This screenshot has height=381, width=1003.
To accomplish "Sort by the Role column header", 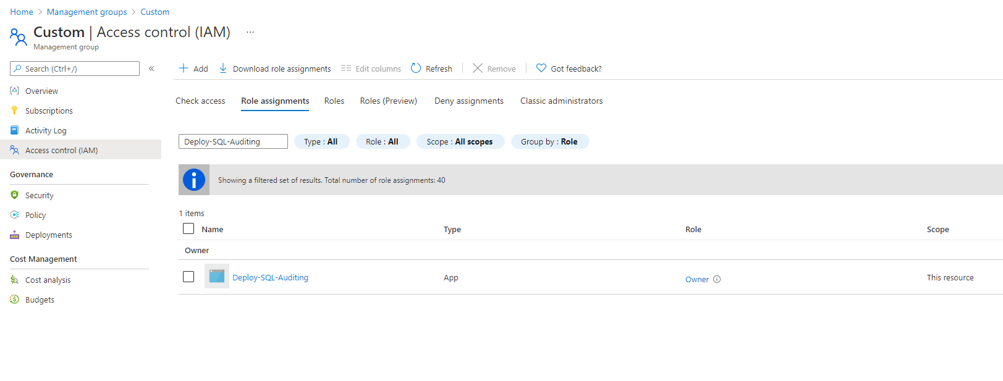I will click(693, 229).
